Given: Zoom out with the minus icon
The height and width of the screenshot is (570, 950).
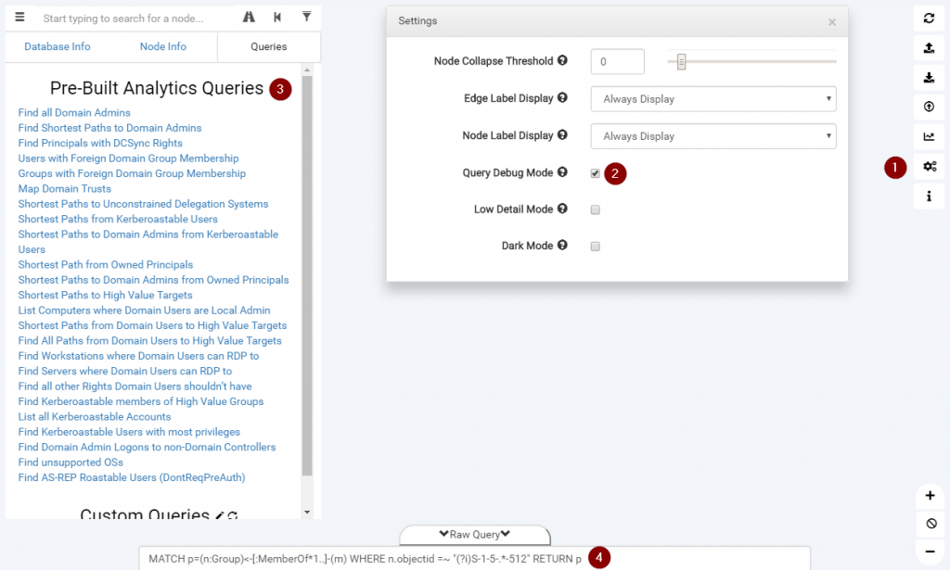Looking at the screenshot, I should (x=930, y=551).
